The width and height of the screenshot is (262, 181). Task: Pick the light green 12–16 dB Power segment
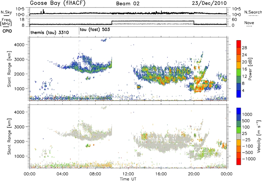(239, 73)
